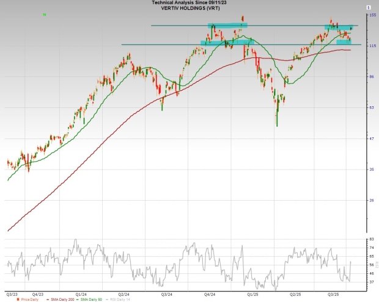The width and height of the screenshot is (379, 302).
Task: Select the Q3/25 label on time axis
Action: point(334,293)
